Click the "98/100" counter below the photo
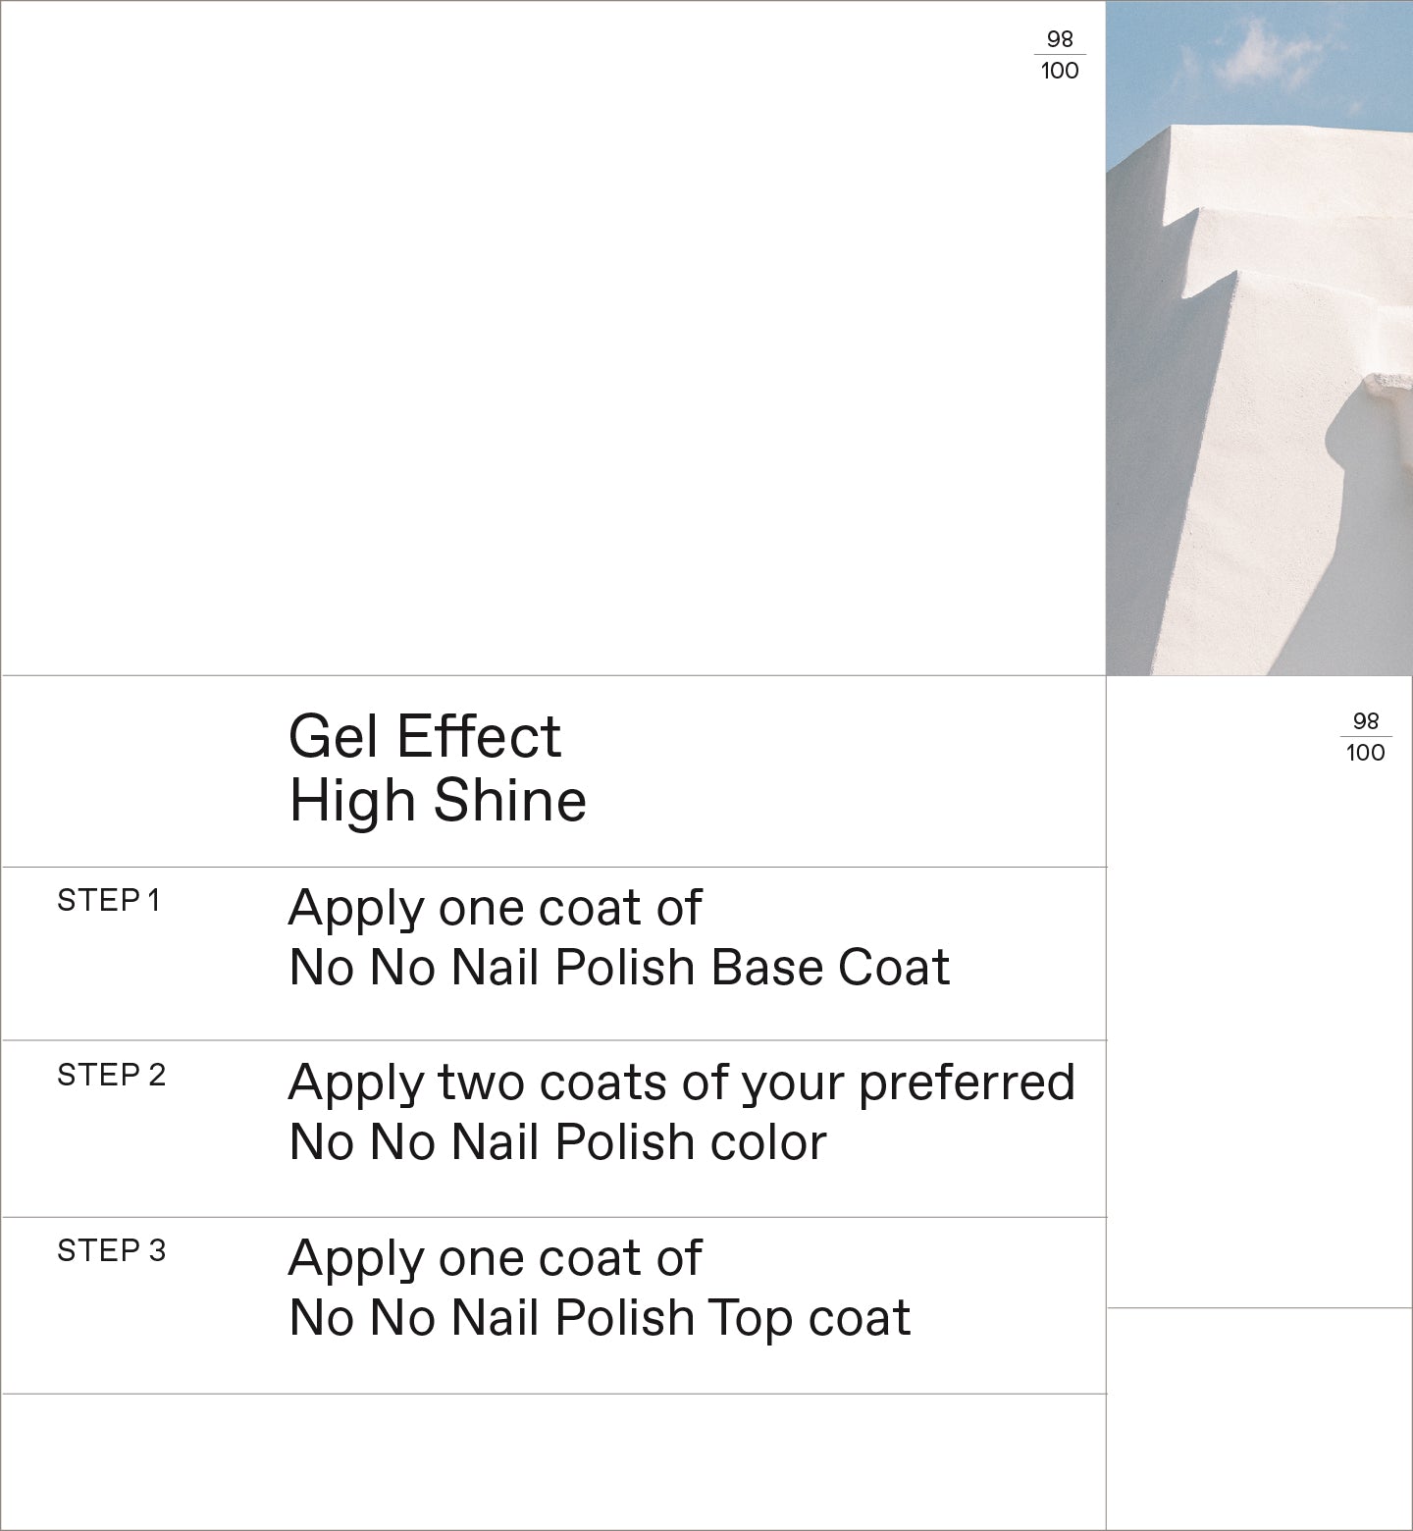 click(x=1366, y=737)
